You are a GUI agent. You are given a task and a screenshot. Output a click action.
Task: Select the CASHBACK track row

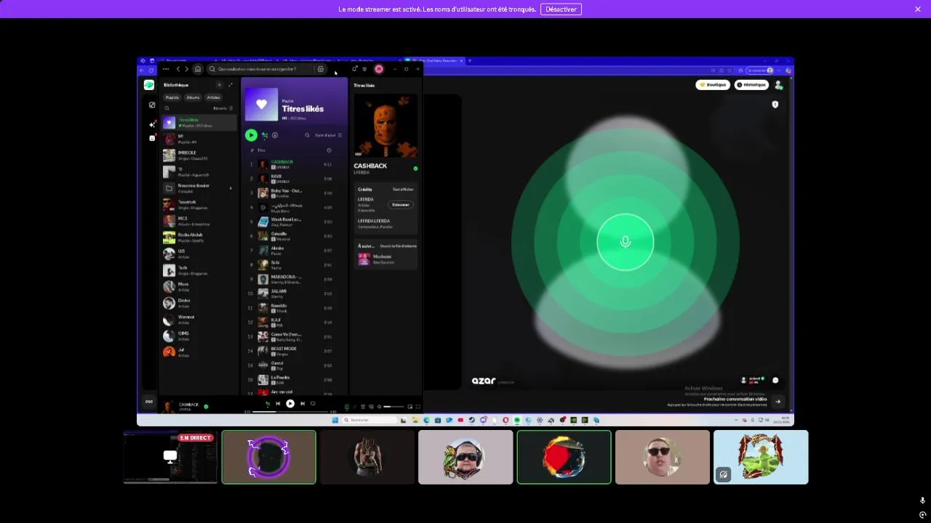point(295,164)
